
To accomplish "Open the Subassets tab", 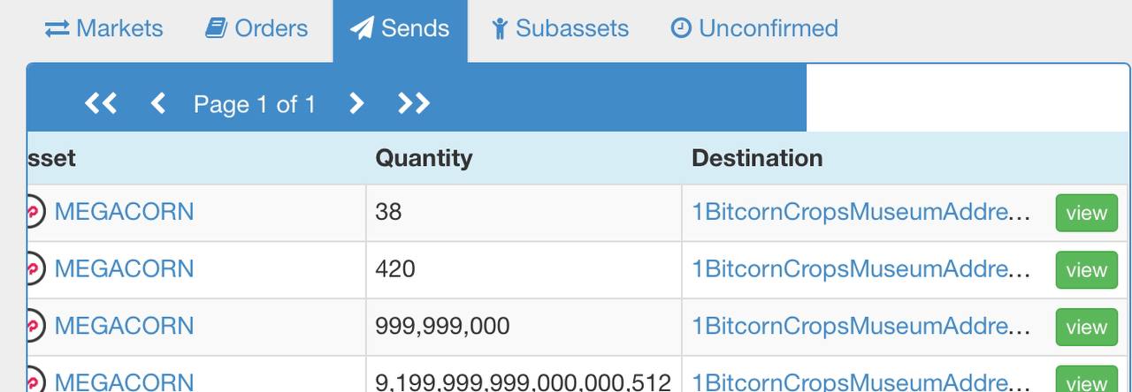I will click(560, 28).
